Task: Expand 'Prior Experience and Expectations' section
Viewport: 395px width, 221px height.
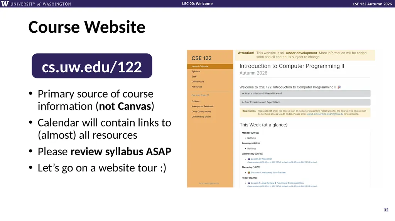Action: click(x=305, y=102)
